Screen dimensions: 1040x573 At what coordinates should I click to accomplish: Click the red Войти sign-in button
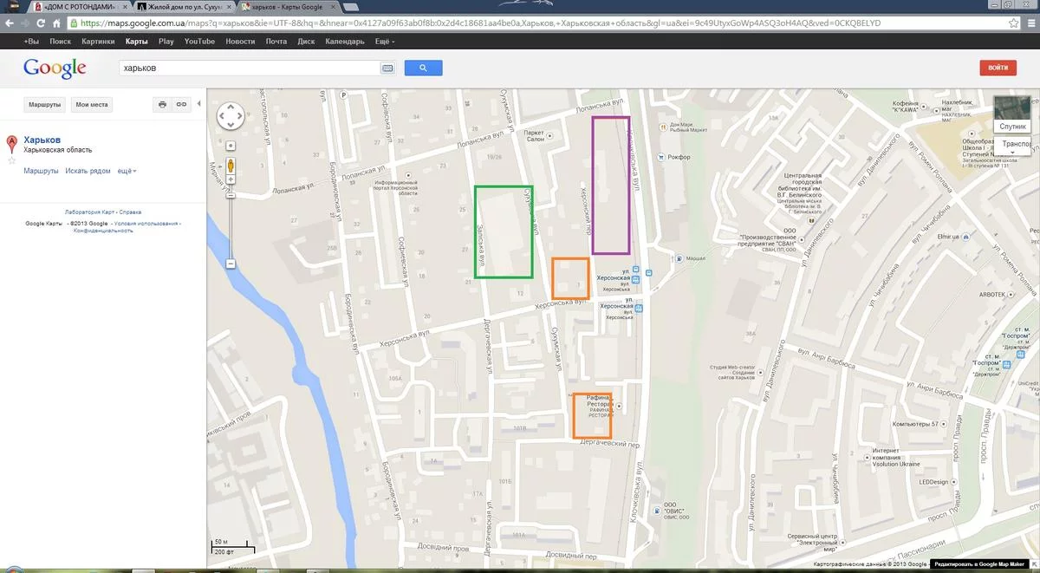pyautogui.click(x=998, y=68)
